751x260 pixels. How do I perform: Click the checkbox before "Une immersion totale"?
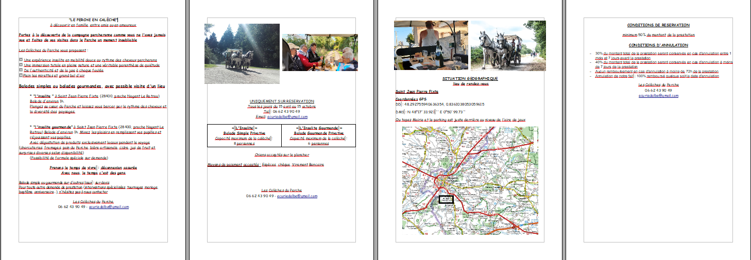[x=20, y=65]
